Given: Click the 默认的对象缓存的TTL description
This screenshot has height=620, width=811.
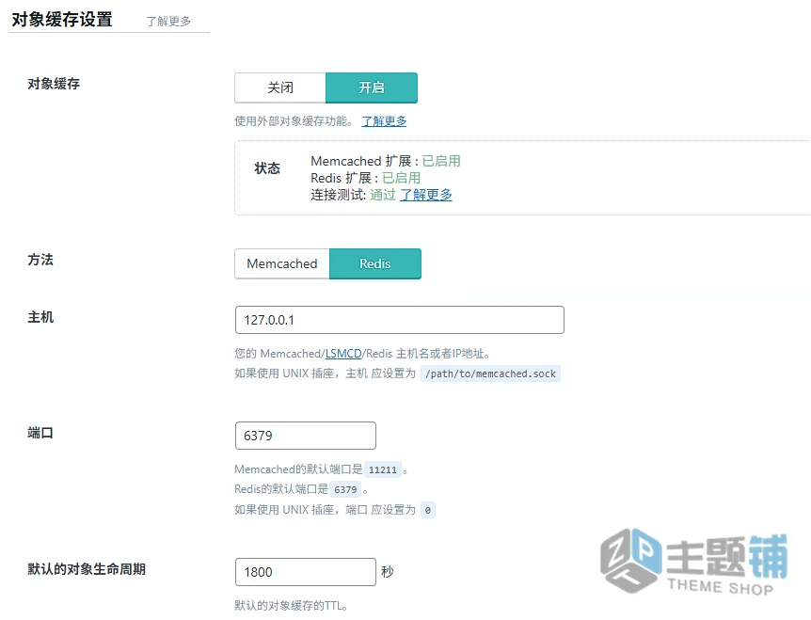Looking at the screenshot, I should (x=292, y=606).
